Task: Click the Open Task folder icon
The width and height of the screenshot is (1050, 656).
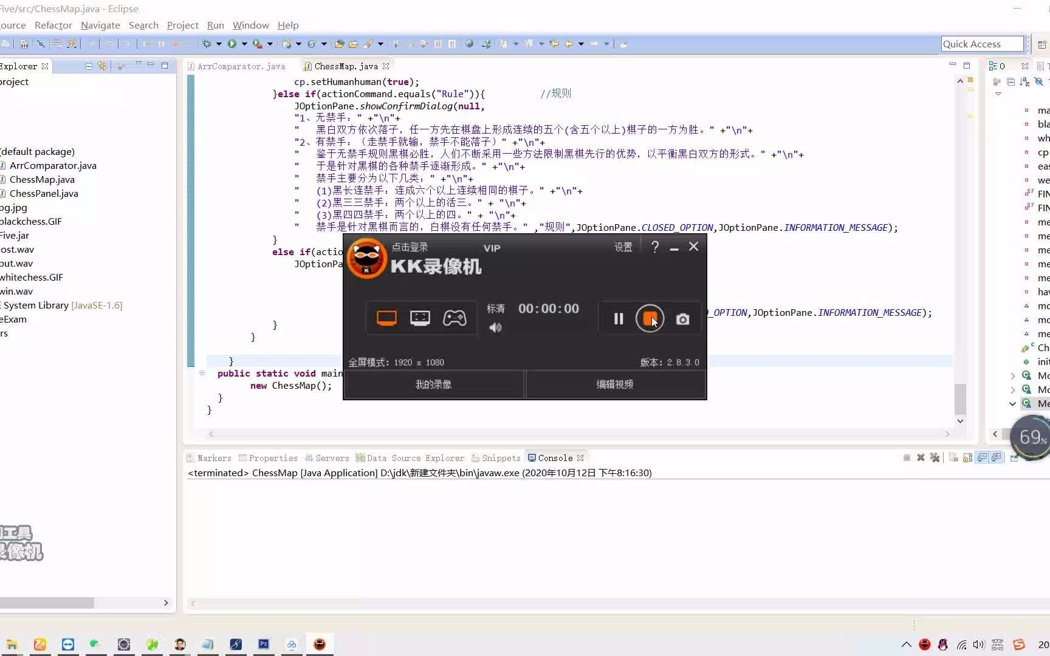Action: (353, 44)
